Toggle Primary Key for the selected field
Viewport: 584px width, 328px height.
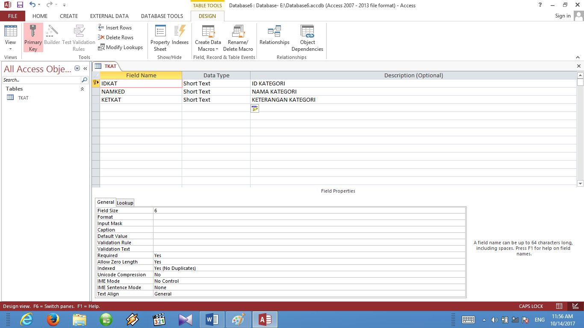(x=33, y=37)
